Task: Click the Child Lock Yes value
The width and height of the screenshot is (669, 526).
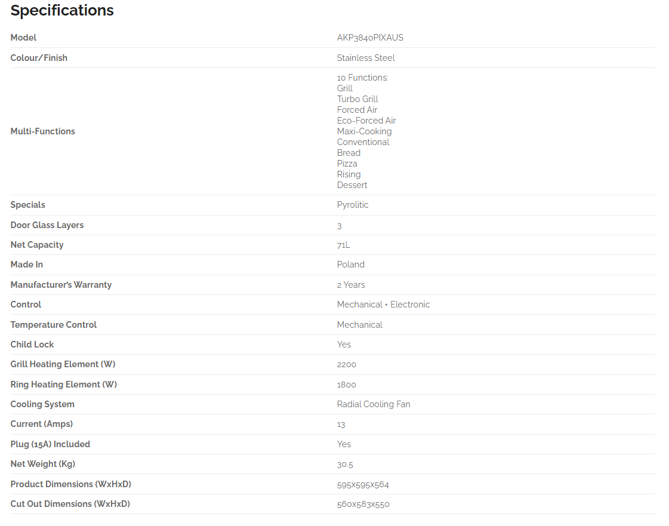Action: click(344, 344)
